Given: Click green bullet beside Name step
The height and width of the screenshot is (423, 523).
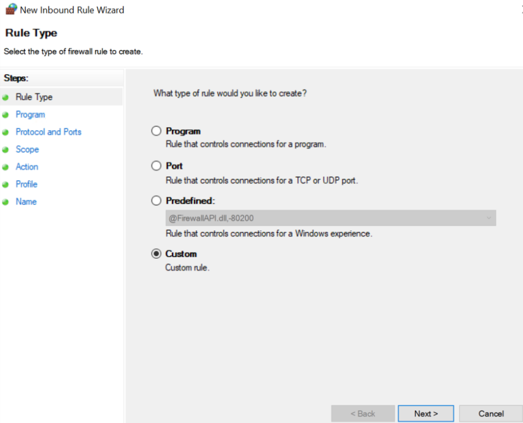Looking at the screenshot, I should (5, 202).
